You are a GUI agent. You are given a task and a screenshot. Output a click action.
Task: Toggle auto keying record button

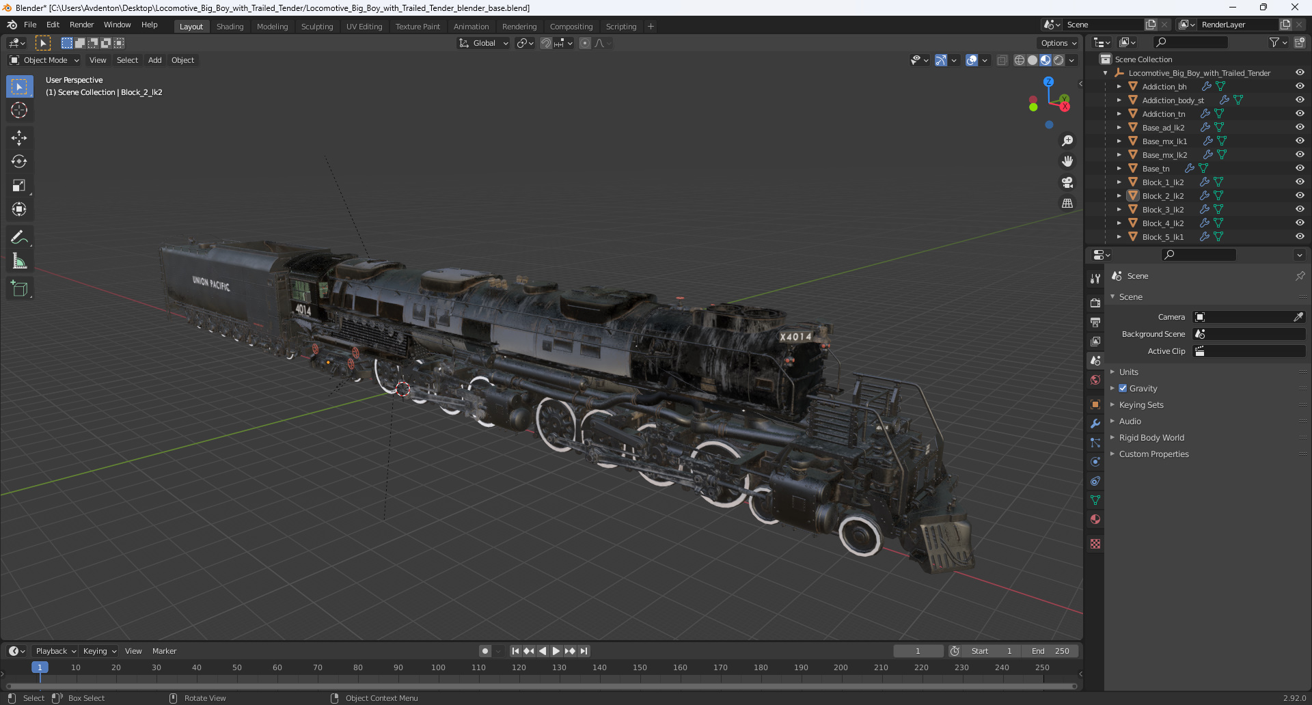pos(485,651)
